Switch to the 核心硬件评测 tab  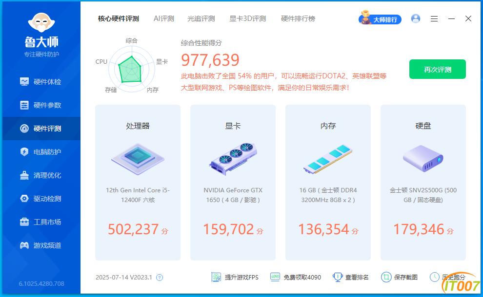tap(119, 19)
